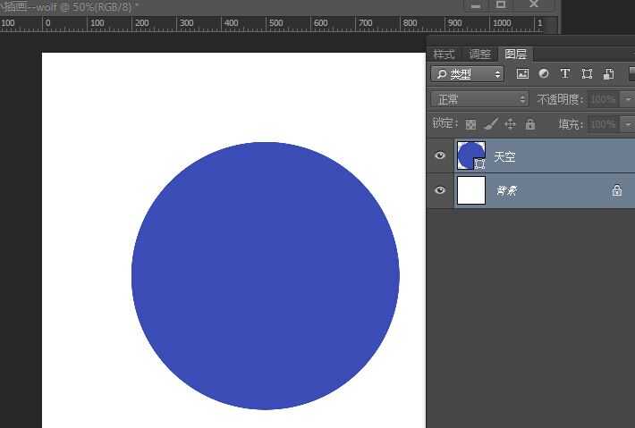Click the smart object filter icon

point(608,74)
